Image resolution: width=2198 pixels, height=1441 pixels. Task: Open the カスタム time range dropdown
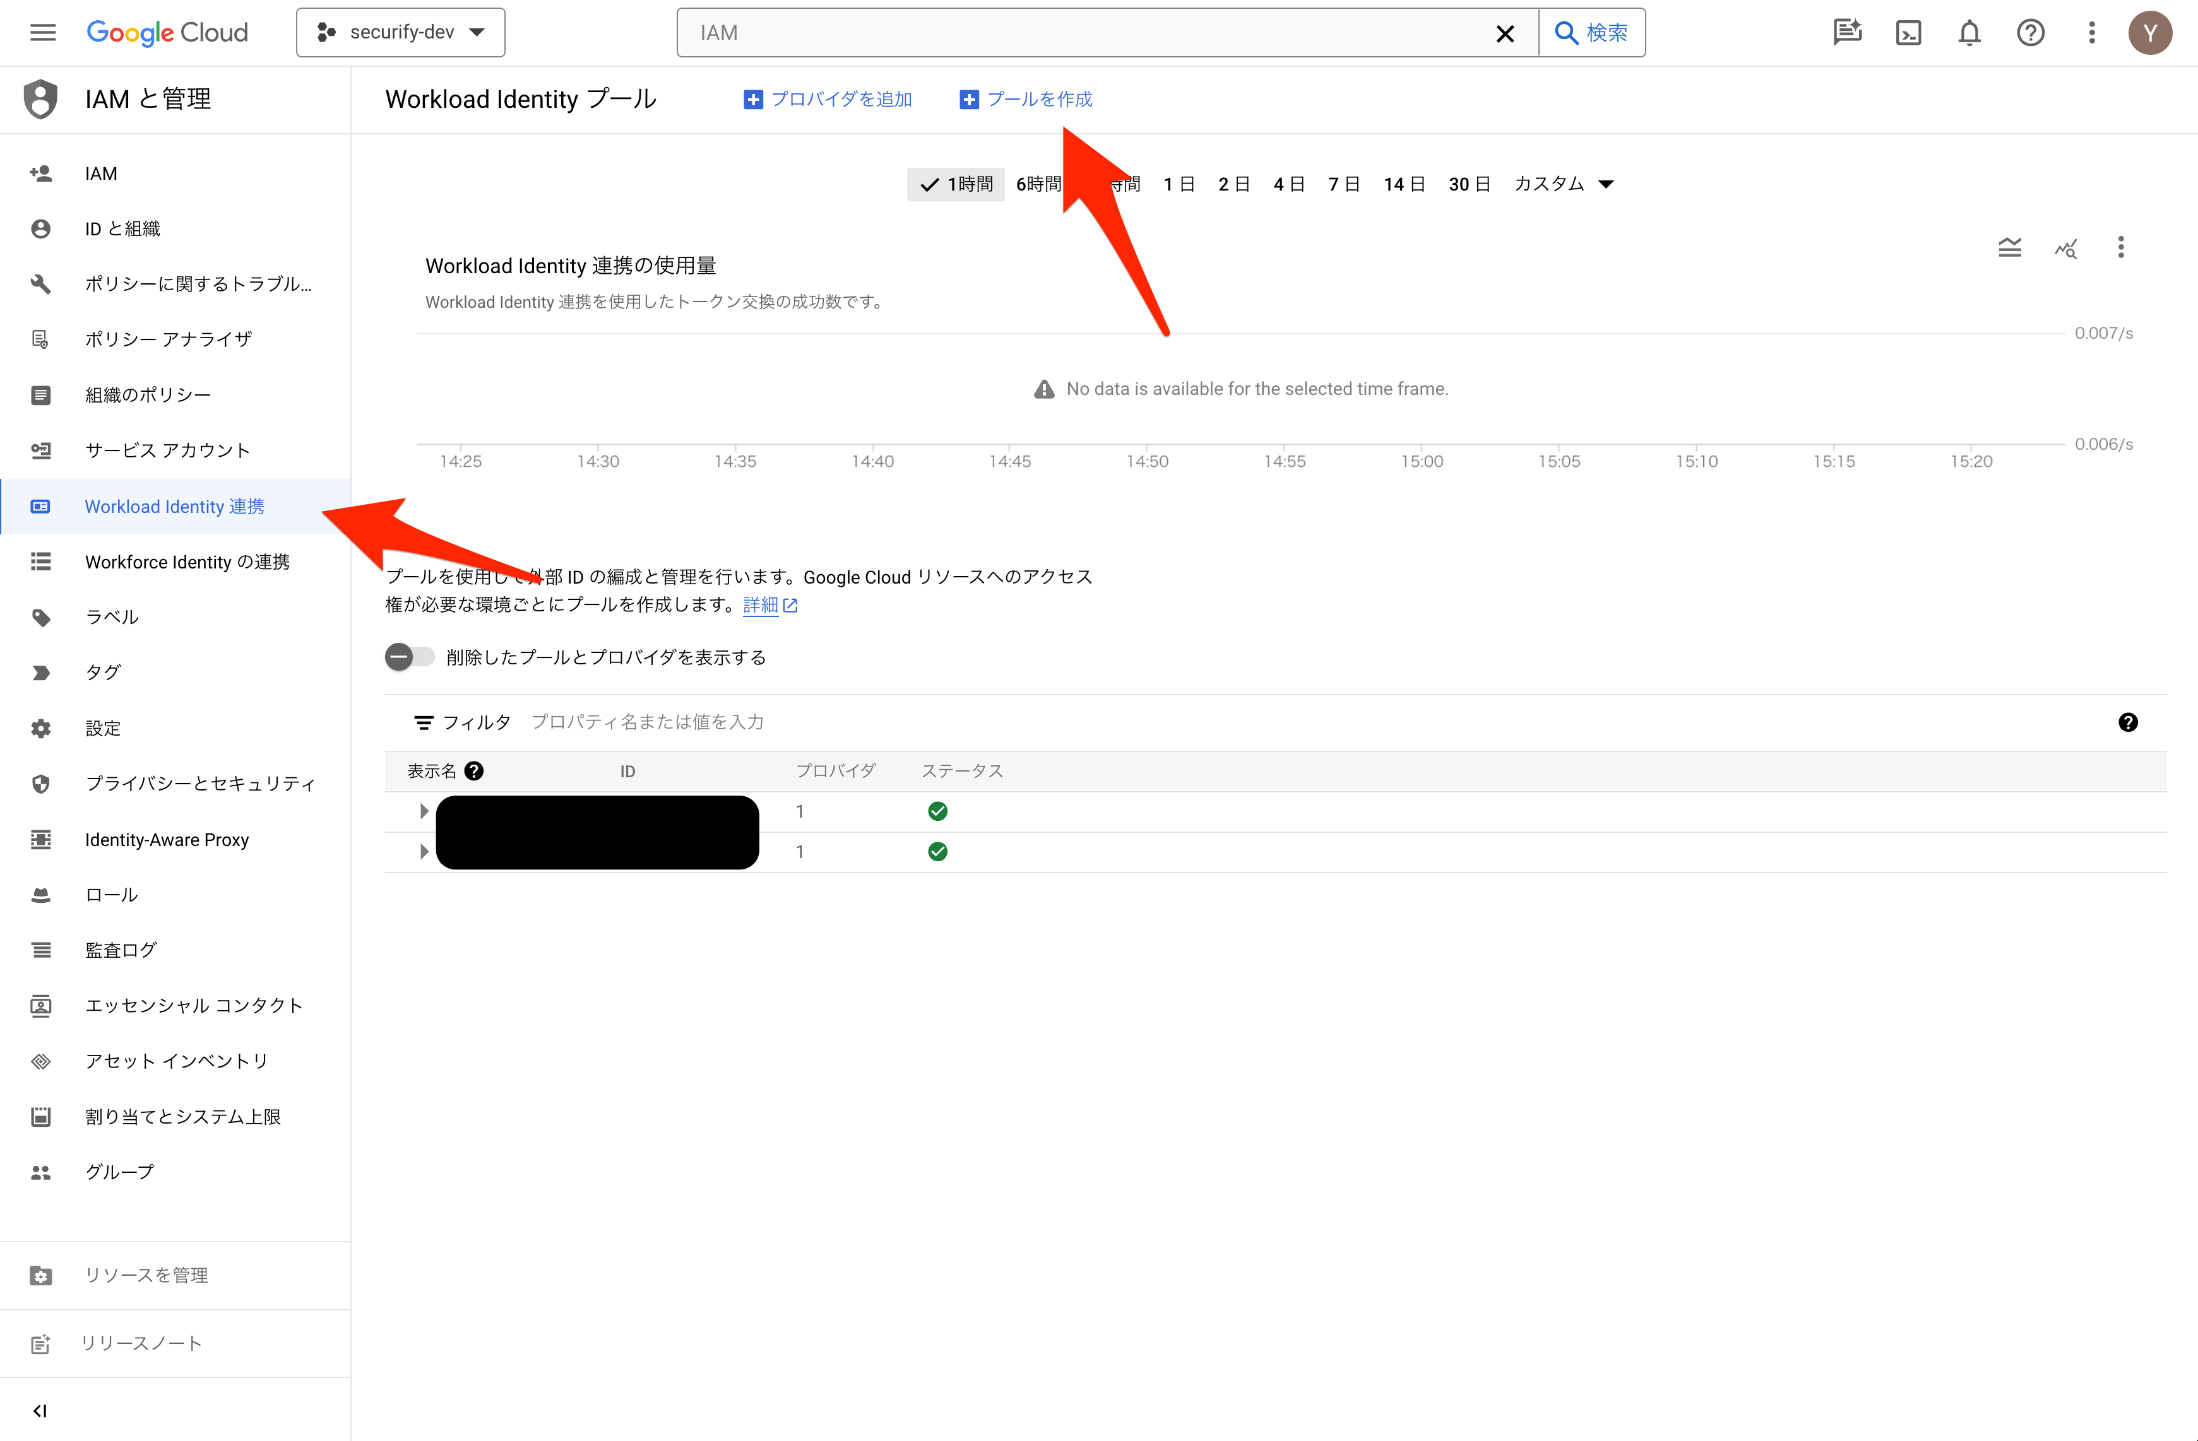pyautogui.click(x=1564, y=185)
